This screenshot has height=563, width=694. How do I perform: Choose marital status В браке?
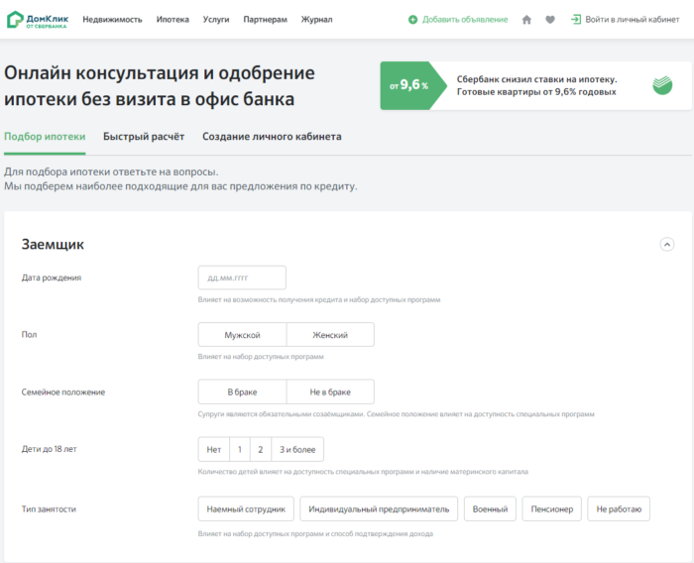242,392
